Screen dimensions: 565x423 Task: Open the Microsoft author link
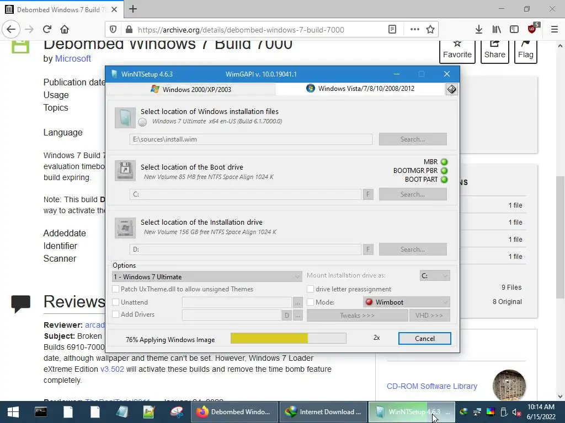pyautogui.click(x=73, y=58)
